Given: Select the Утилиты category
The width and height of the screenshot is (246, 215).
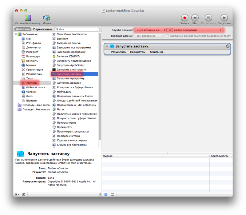Looking at the screenshot, I should [32, 83].
